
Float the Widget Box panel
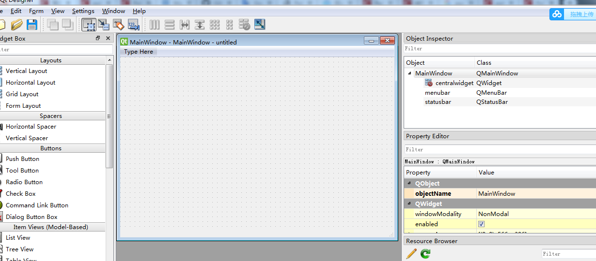tap(98, 38)
